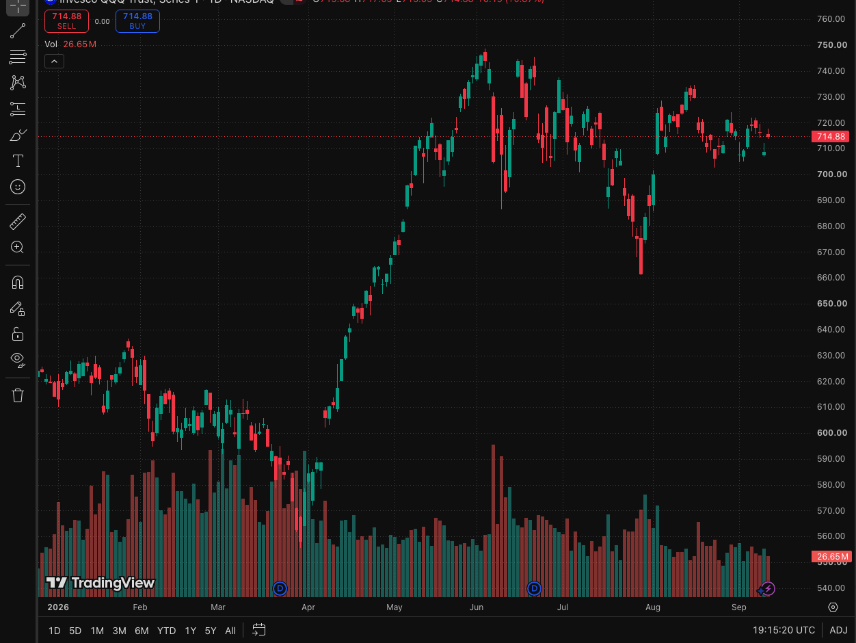Select the XABCD patterns tool
The image size is (856, 643).
pos(18,83)
